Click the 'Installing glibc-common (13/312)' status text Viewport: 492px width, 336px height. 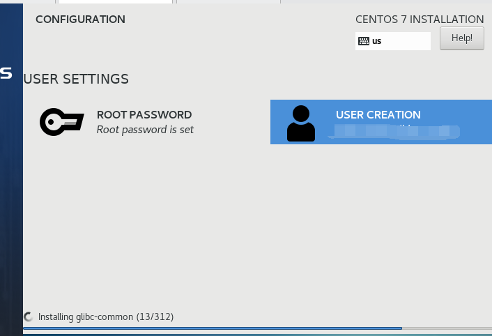pos(106,317)
